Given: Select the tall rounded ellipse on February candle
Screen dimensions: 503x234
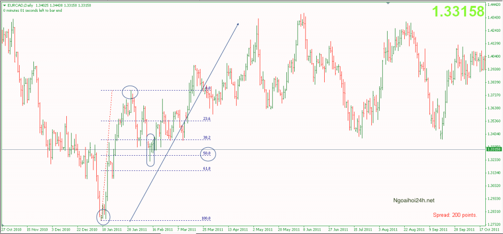Looking at the screenshot, I should [x=151, y=150].
